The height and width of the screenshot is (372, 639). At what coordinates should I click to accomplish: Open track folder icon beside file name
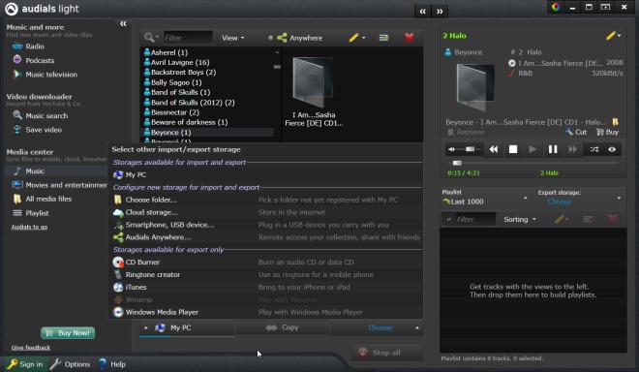coord(615,122)
